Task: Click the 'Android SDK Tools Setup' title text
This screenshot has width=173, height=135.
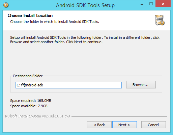Action: (x=85, y=5)
